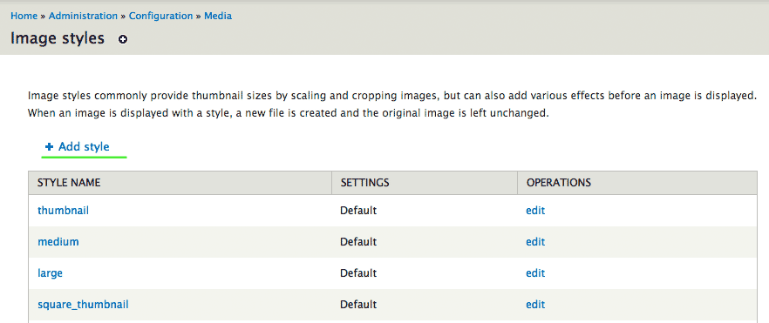Open the Media breadcrumb link
The width and height of the screenshot is (769, 323).
pyautogui.click(x=218, y=17)
